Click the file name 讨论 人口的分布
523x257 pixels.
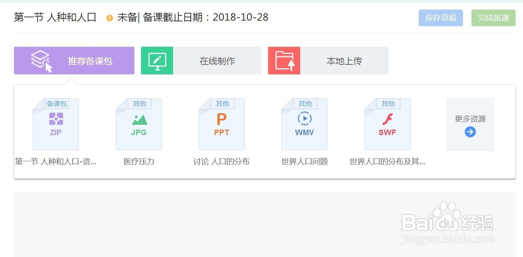click(x=221, y=162)
